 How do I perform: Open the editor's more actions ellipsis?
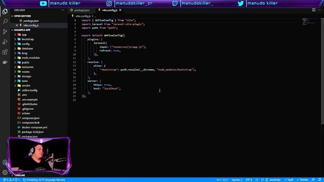point(319,10)
